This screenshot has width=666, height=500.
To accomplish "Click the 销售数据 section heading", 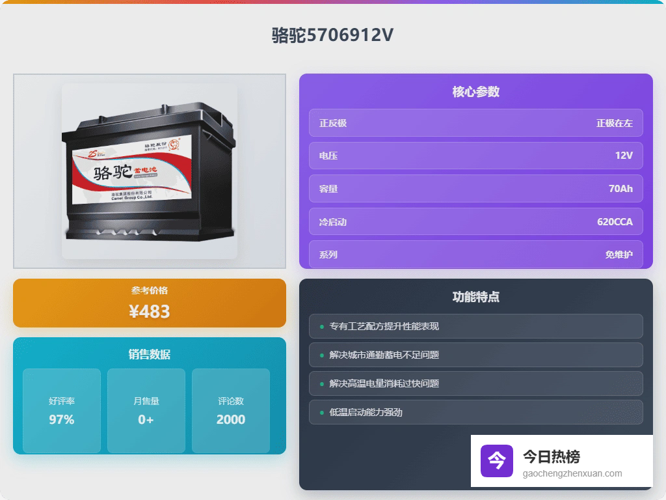I will [150, 354].
